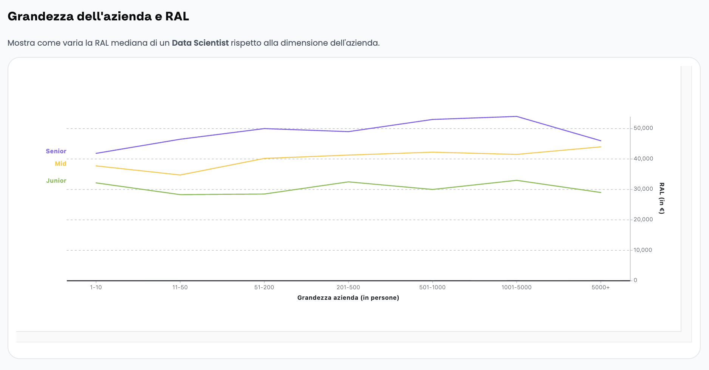Screen dimensions: 709x370
Task: Click the 10,000 y-axis tick label
Action: (x=643, y=250)
